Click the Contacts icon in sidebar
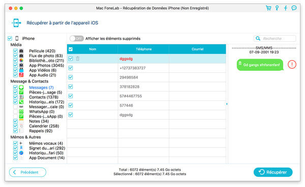Screen dimensions: 305x187 pos(21,97)
